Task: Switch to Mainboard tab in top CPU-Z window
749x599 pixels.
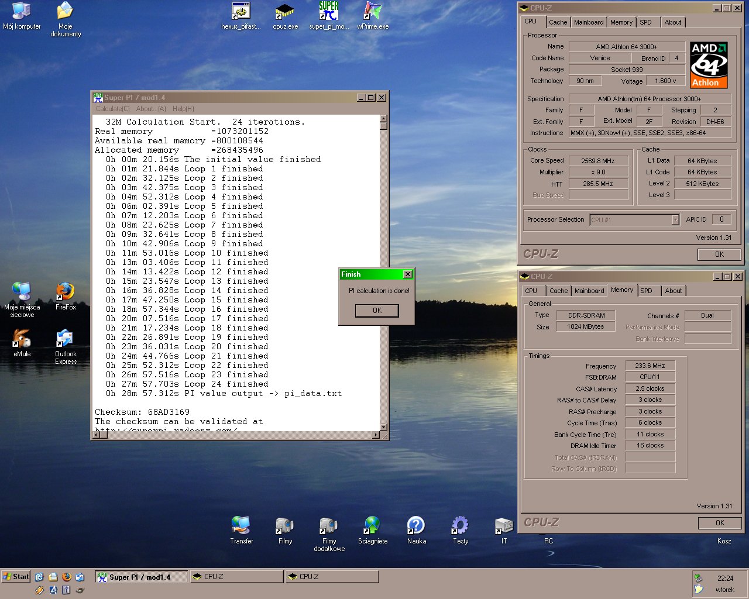Action: tap(589, 22)
